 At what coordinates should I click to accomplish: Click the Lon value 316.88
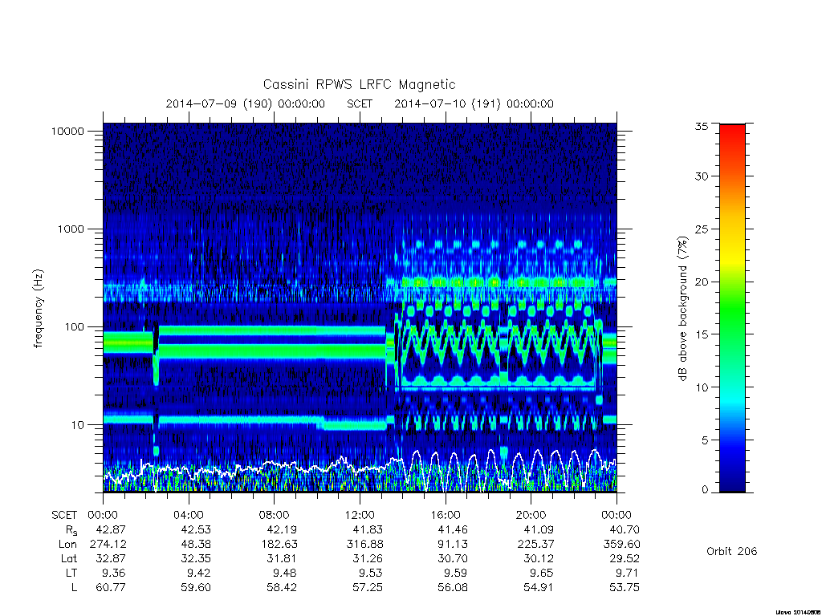click(x=365, y=545)
